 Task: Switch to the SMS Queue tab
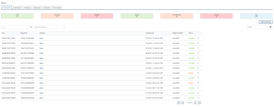(x=27, y=8)
